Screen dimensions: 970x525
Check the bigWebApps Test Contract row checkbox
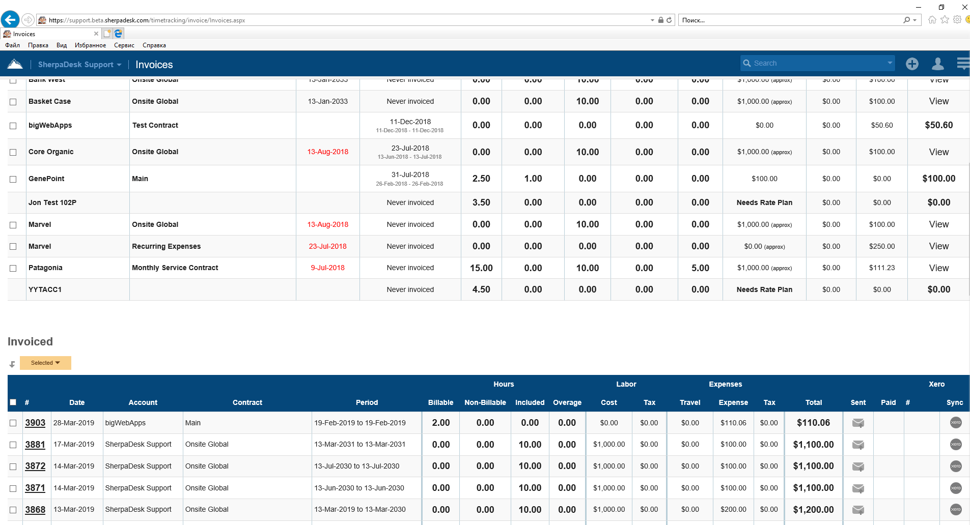coord(13,126)
